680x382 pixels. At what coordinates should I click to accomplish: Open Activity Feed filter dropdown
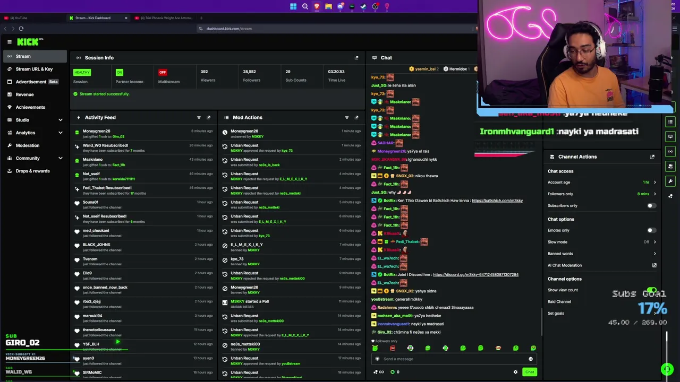199,118
